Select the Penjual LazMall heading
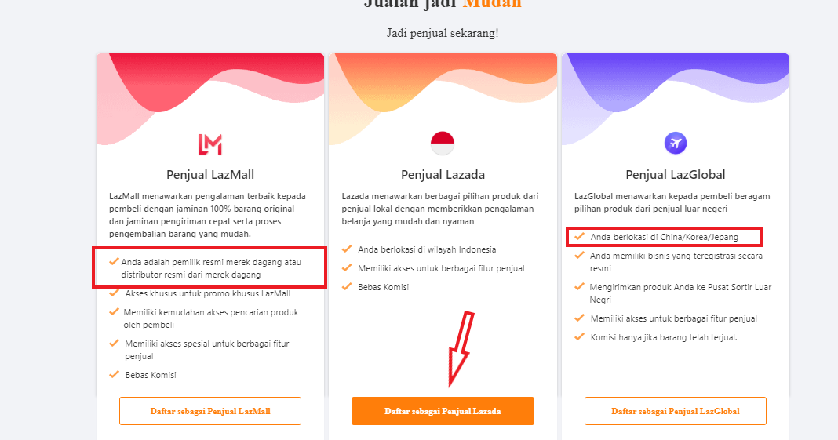Screen dimensions: 838x440 tap(210, 175)
